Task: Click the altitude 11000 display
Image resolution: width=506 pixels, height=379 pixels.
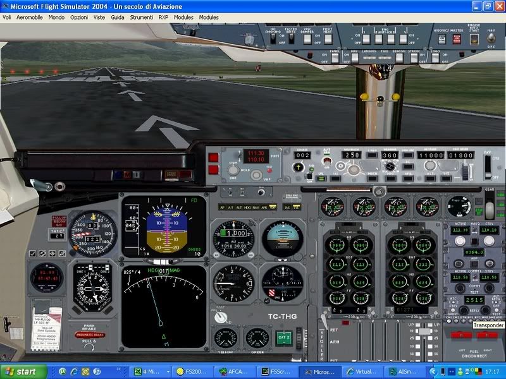Action: point(431,155)
